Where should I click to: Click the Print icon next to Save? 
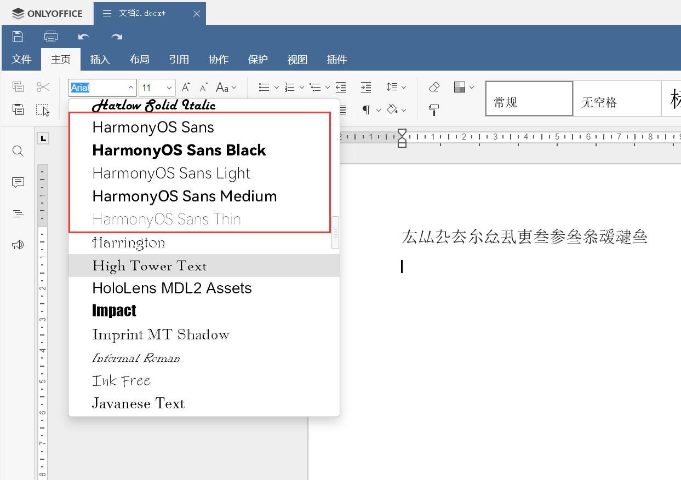pyautogui.click(x=50, y=36)
